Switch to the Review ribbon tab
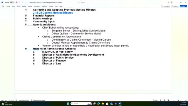The image size is (188, 106). (51, 6)
